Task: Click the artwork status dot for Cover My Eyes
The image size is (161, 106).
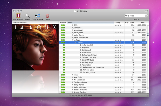Action: 64,60
